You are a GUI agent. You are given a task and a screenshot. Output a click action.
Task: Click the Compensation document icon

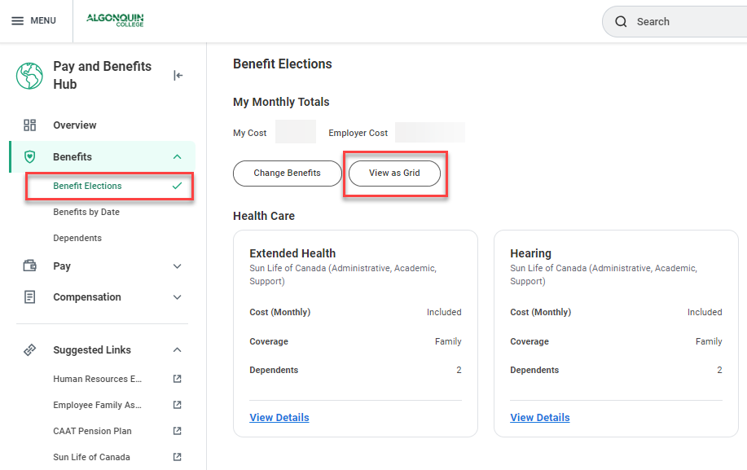coord(30,297)
